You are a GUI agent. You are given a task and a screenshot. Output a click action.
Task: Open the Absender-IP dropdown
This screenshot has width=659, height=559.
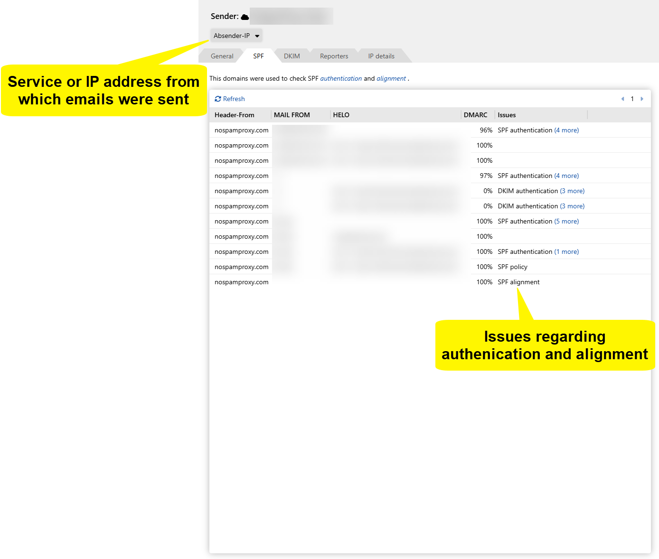(236, 36)
